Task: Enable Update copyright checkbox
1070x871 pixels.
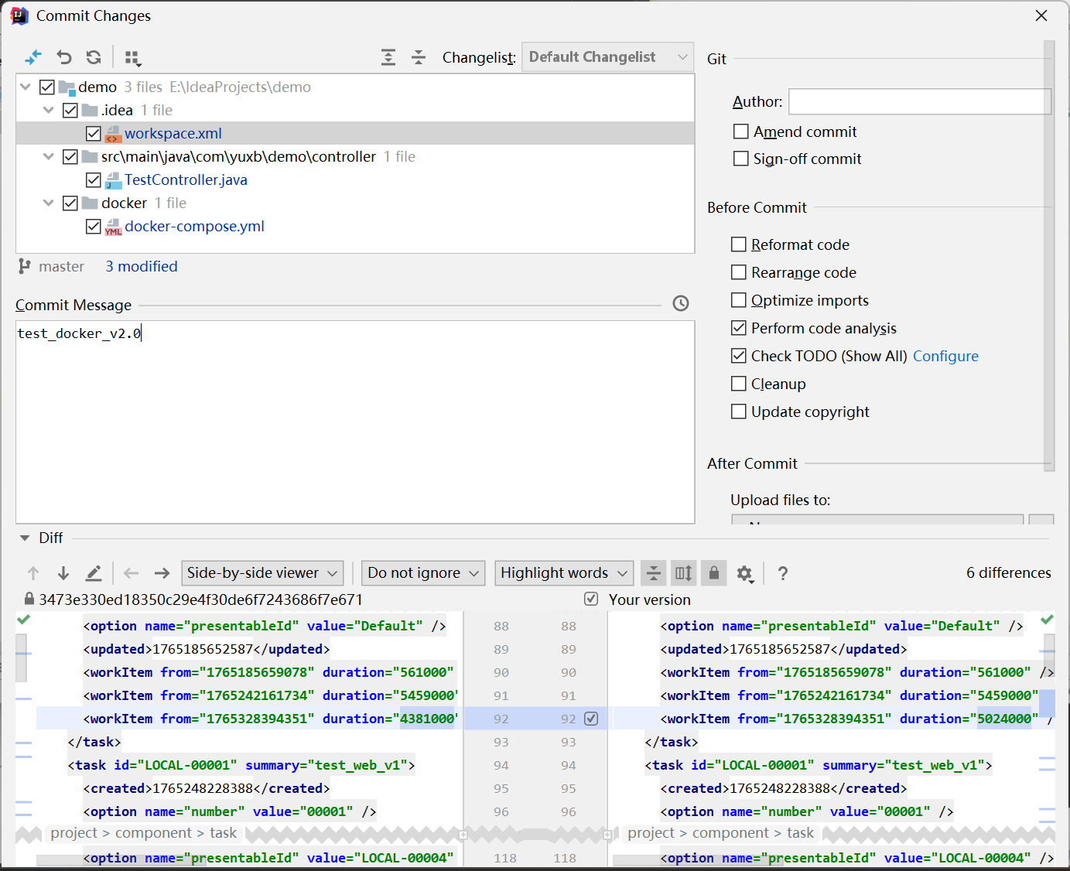Action: [739, 412]
